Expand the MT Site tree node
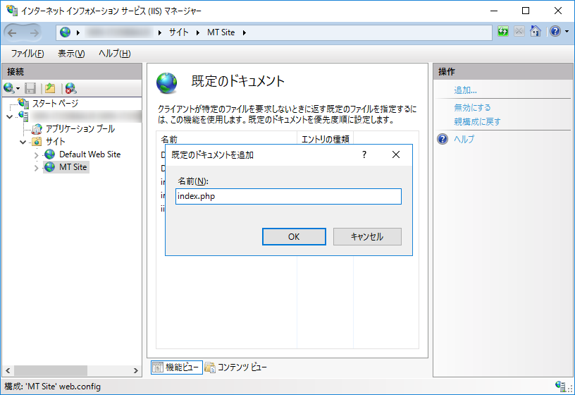 37,168
